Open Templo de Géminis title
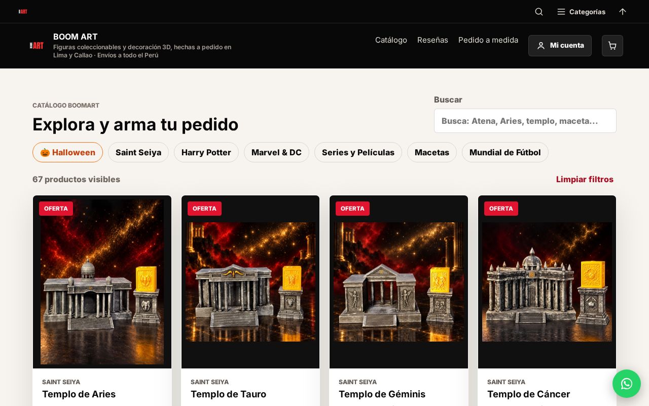 pyautogui.click(x=382, y=394)
